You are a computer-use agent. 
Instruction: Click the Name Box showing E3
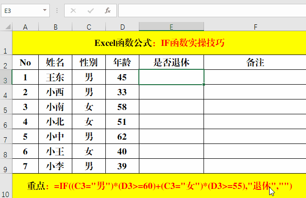[x=22, y=10]
